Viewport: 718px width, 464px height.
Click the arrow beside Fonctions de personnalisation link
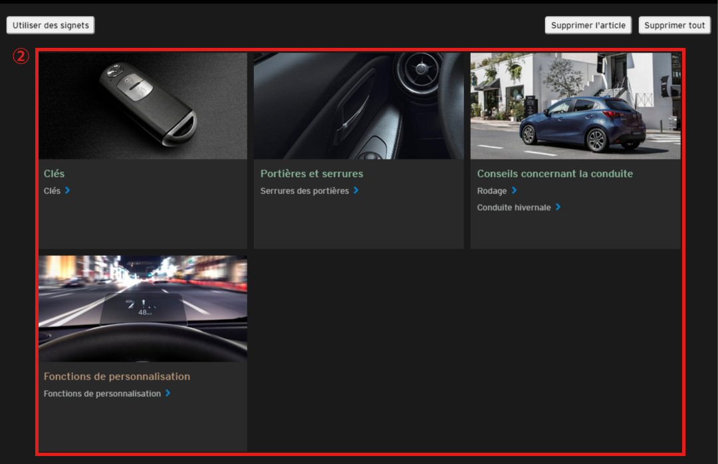[x=168, y=394]
